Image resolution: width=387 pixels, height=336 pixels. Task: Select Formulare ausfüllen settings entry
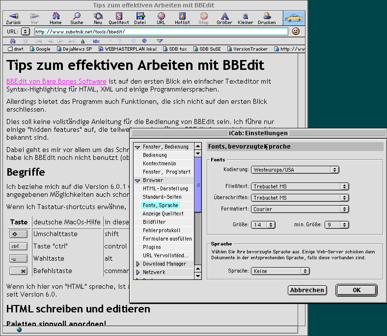[x=167, y=239]
